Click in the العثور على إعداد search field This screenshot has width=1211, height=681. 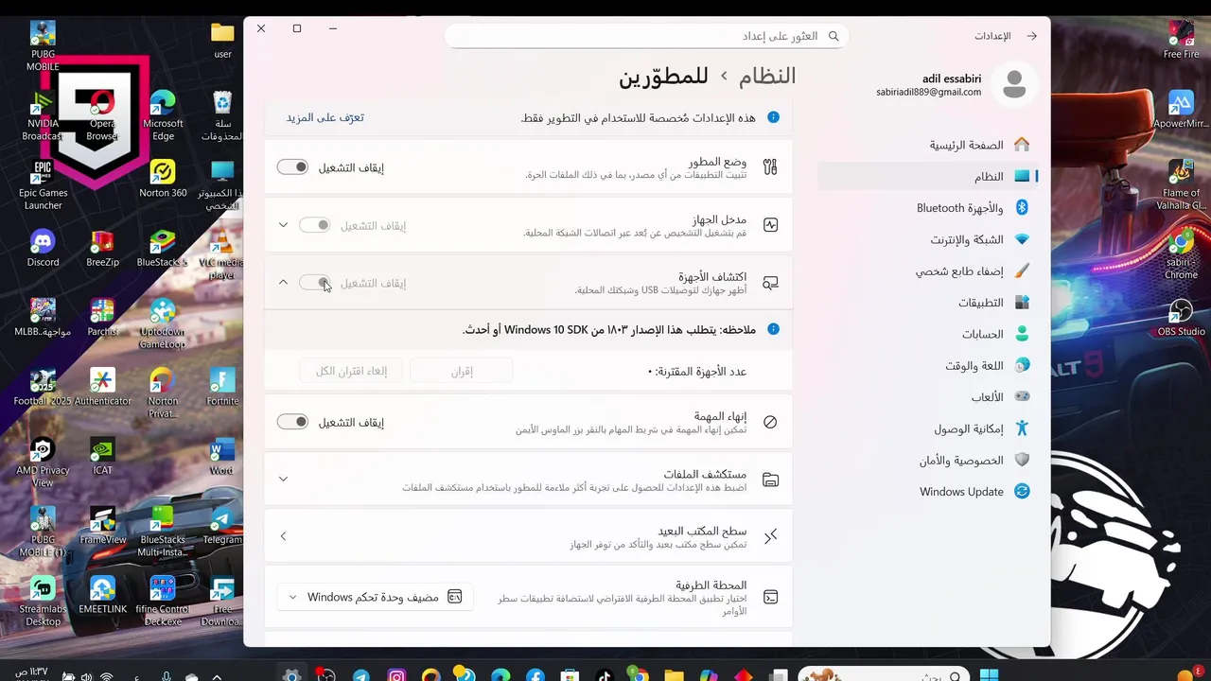(646, 36)
